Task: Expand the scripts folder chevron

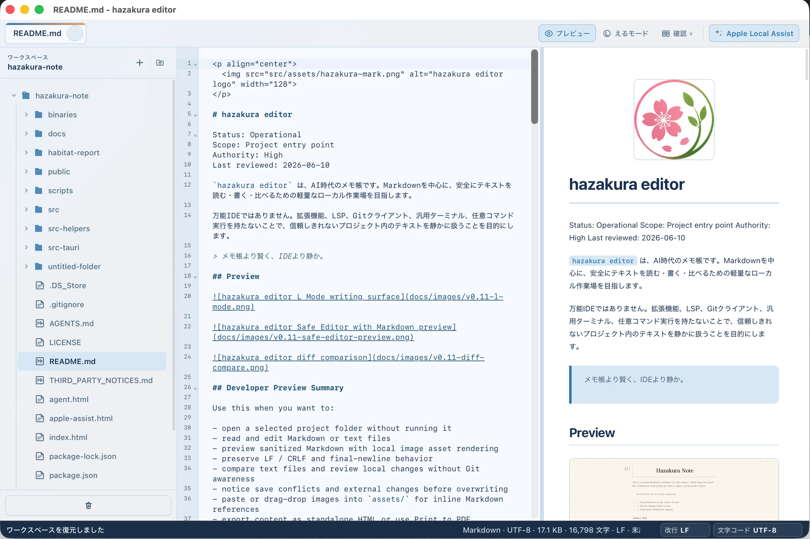Action: coord(26,190)
